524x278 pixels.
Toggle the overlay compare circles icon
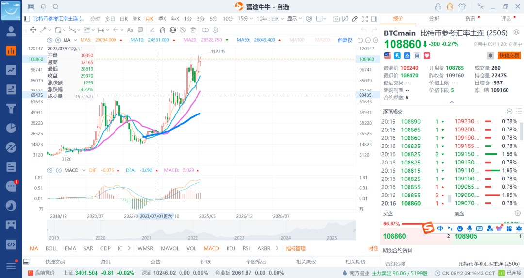tap(205, 30)
